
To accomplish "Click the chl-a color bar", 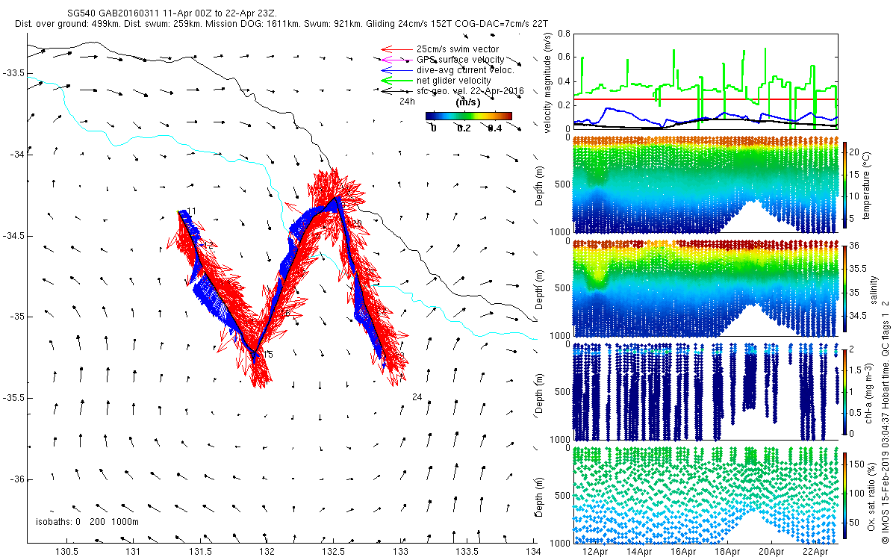I will tap(845, 391).
